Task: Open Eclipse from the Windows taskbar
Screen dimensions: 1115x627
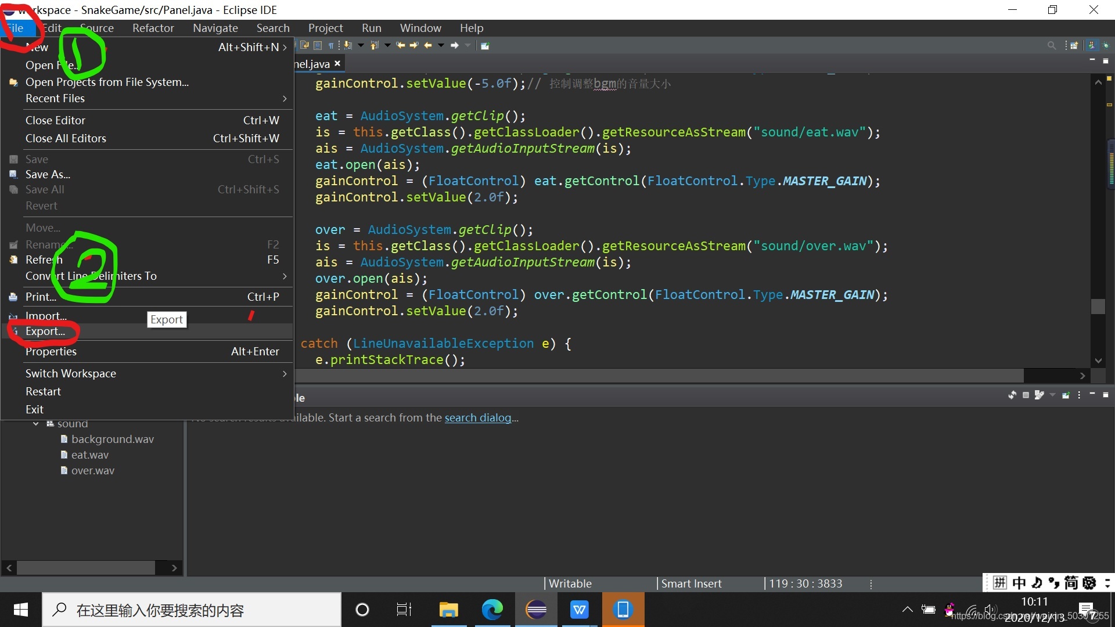Action: (536, 610)
